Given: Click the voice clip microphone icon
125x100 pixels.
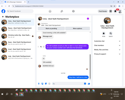Looking at the screenshot, I should 39,84.
